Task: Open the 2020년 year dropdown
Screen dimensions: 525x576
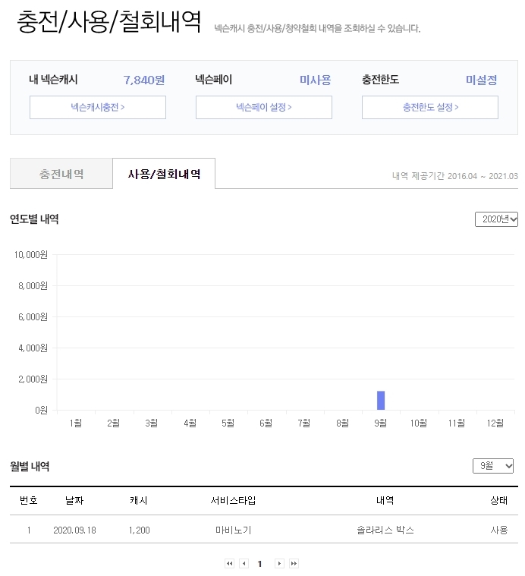Action: (496, 219)
